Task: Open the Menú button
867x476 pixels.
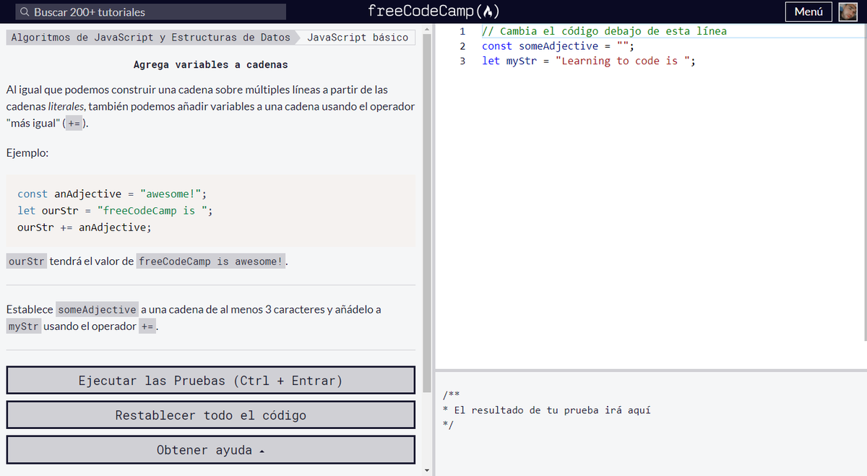Action: pyautogui.click(x=808, y=12)
